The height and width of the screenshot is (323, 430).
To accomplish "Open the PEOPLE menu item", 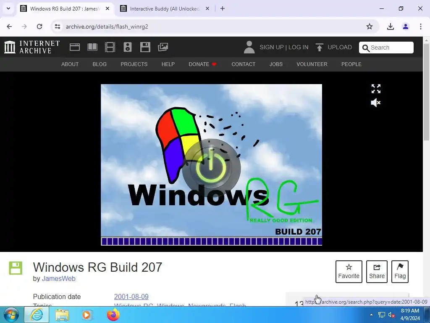I will pyautogui.click(x=351, y=64).
